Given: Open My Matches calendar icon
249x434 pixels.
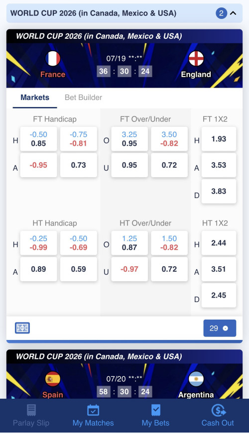Looking at the screenshot, I should [x=93, y=410].
